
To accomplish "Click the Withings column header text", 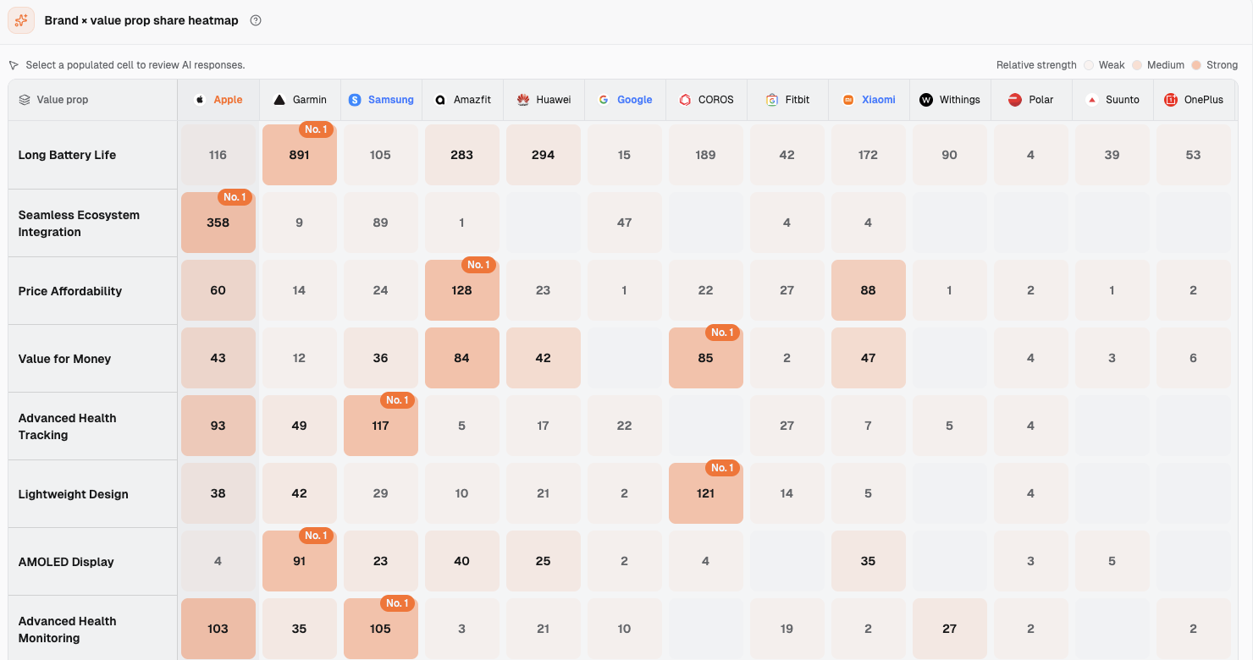I will pos(960,100).
